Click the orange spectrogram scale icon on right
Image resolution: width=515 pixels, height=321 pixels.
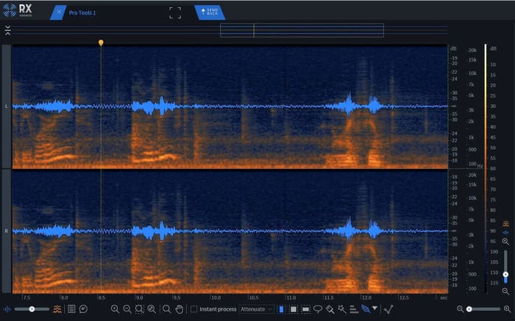(x=506, y=223)
